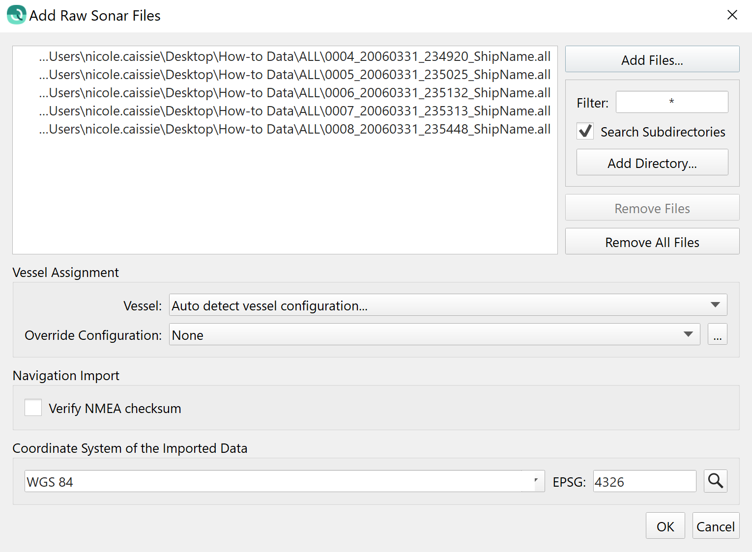
Task: Click the Add Files button
Action: click(652, 59)
